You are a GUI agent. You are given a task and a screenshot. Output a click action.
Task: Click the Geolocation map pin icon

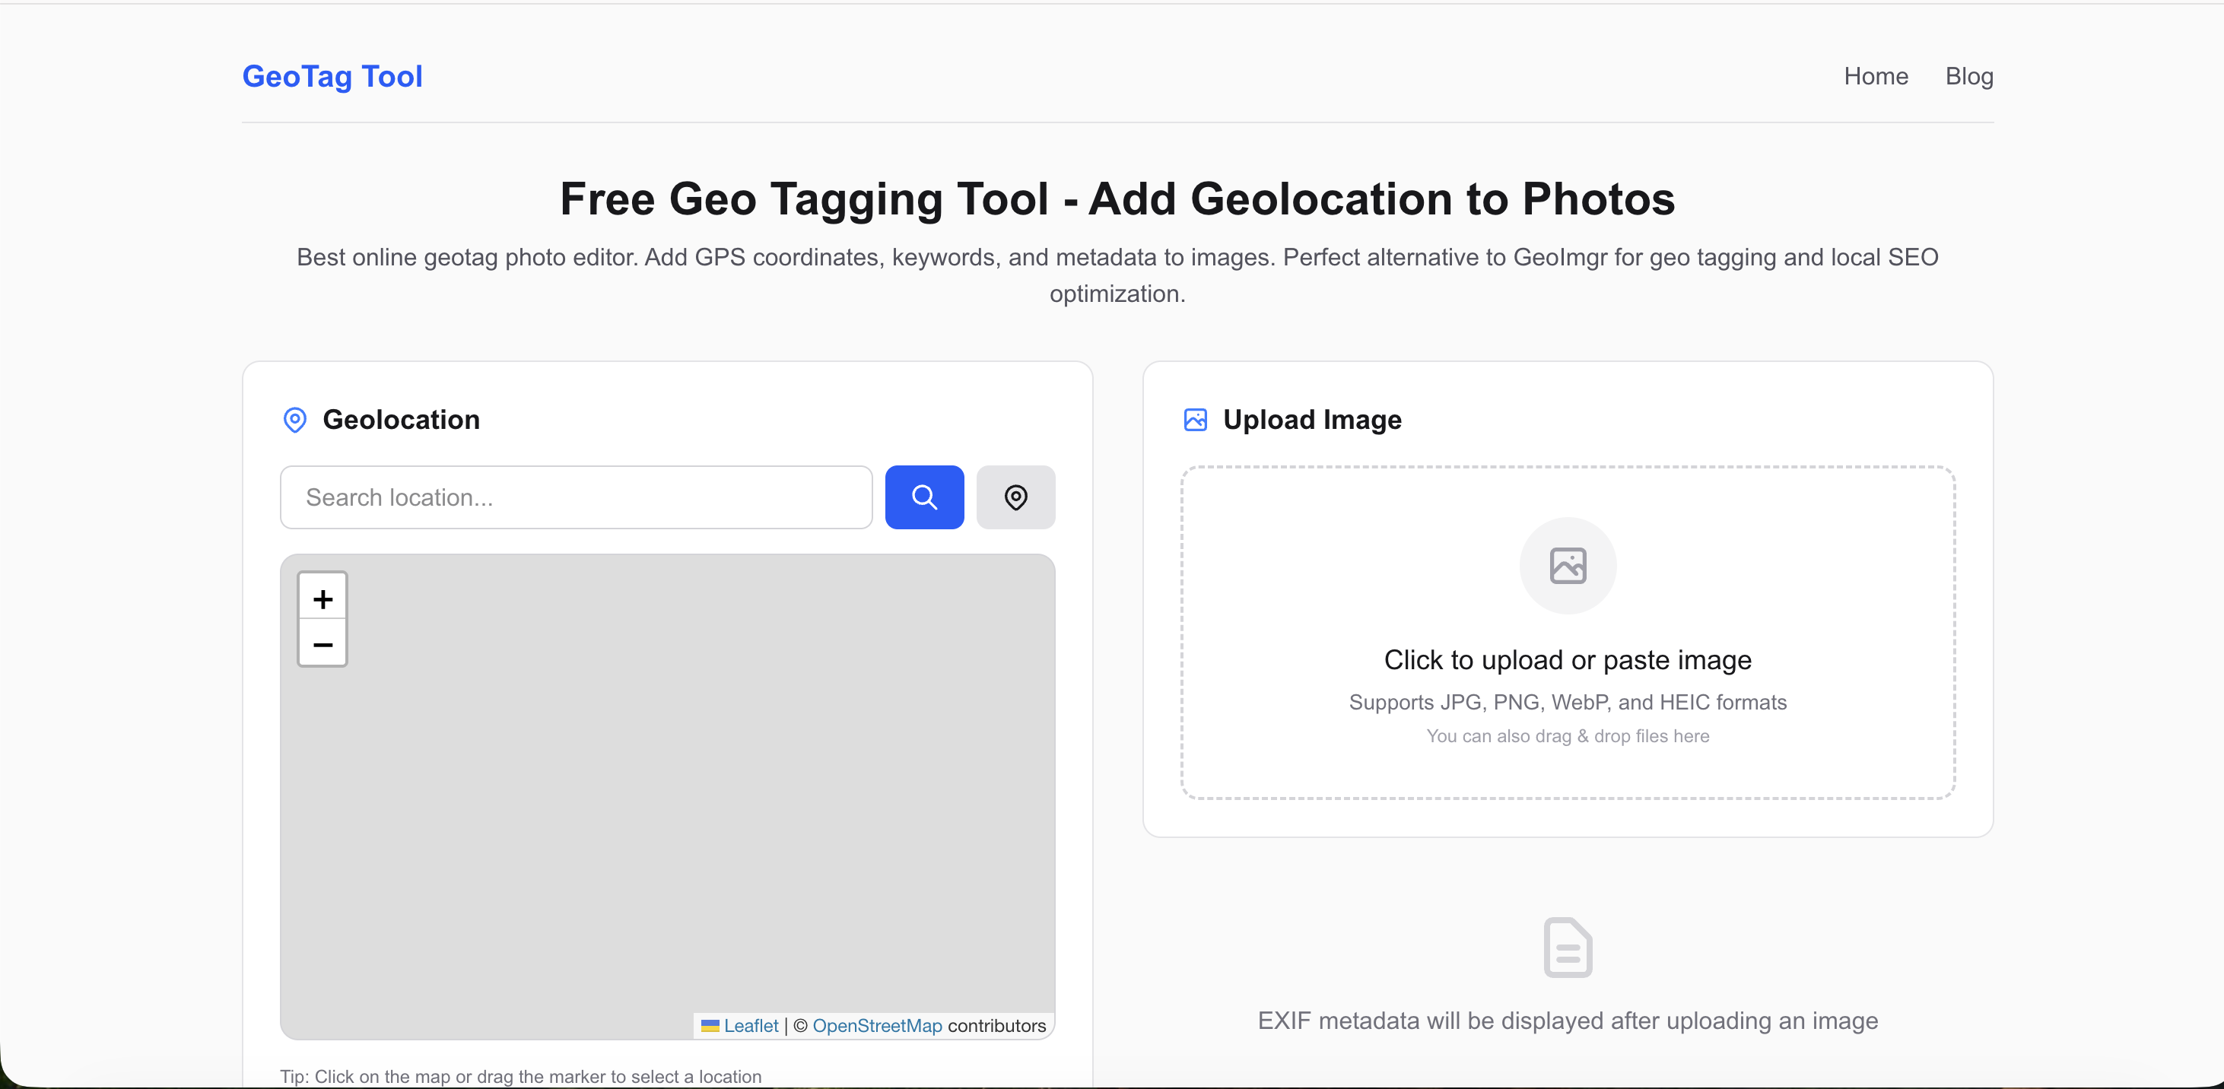[294, 421]
